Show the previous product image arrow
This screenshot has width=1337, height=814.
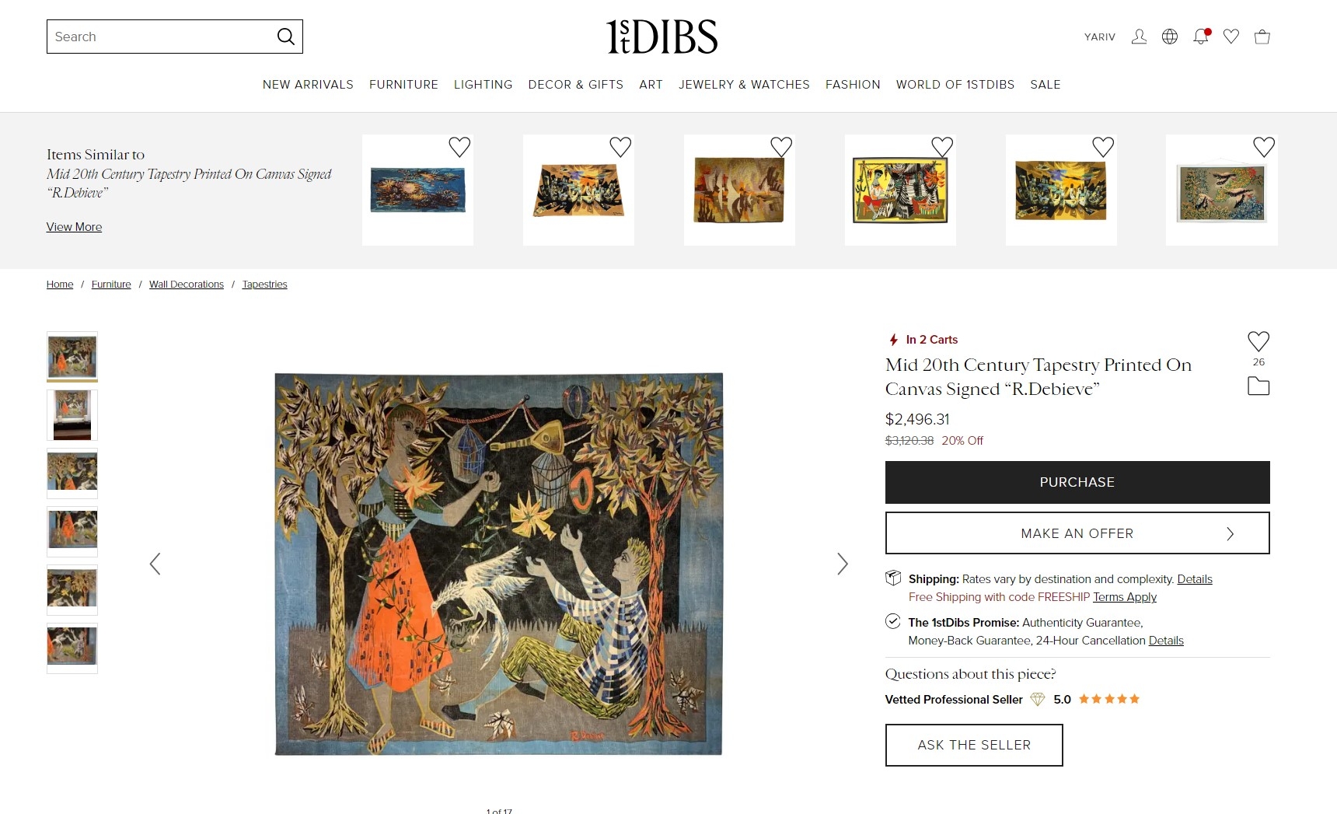click(155, 564)
